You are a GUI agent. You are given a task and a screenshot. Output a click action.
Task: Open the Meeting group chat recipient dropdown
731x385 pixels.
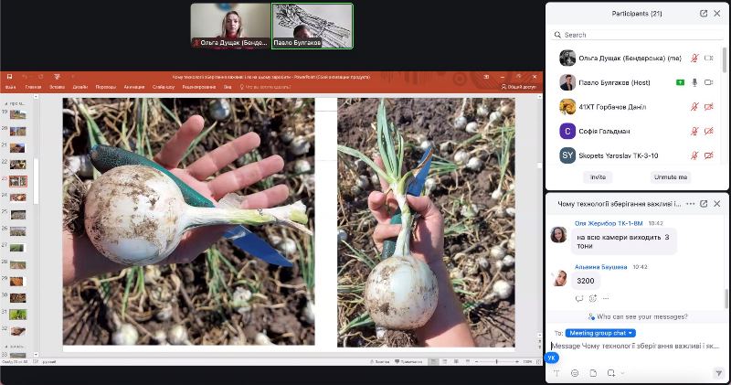tap(600, 333)
